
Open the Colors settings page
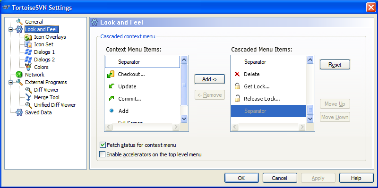(x=41, y=67)
